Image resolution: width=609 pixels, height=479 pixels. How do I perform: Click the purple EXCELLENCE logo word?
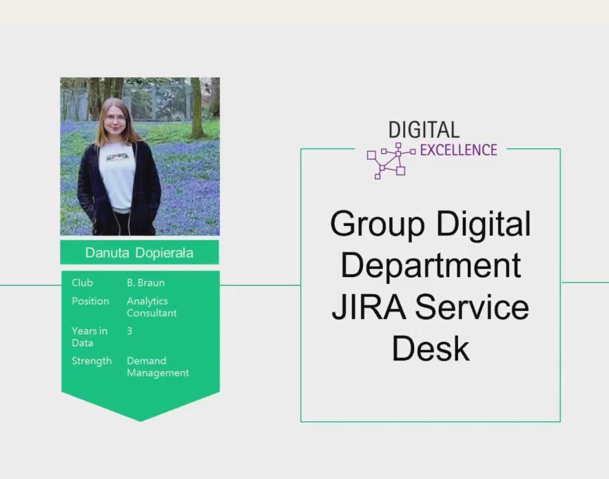pyautogui.click(x=458, y=150)
